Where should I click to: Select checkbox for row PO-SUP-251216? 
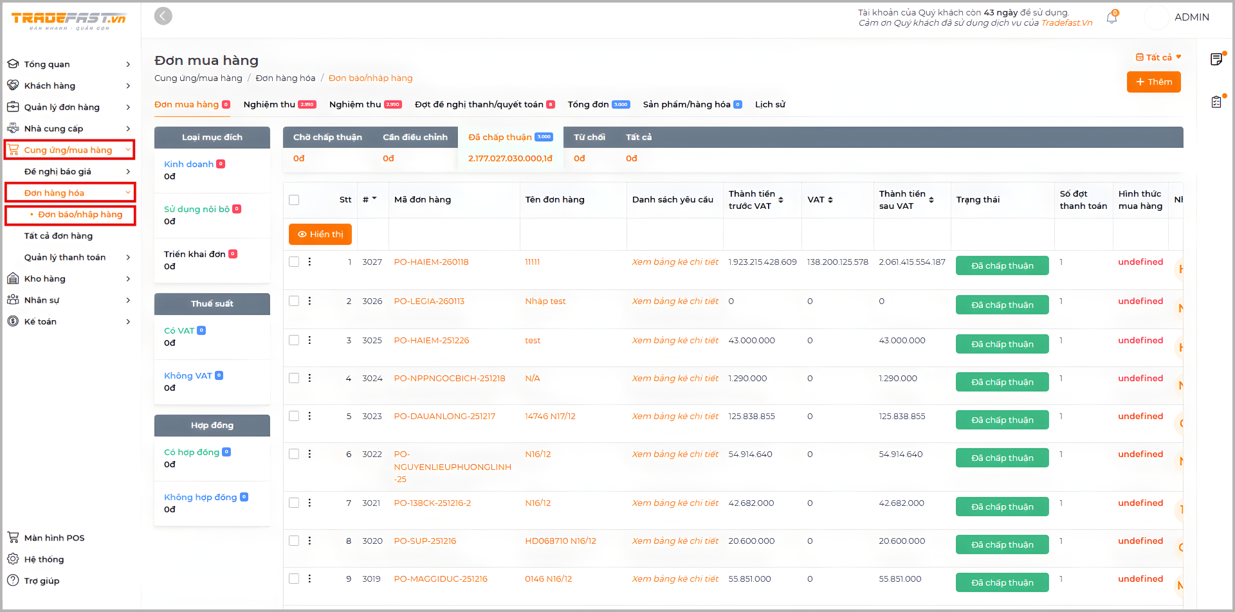pyautogui.click(x=294, y=541)
